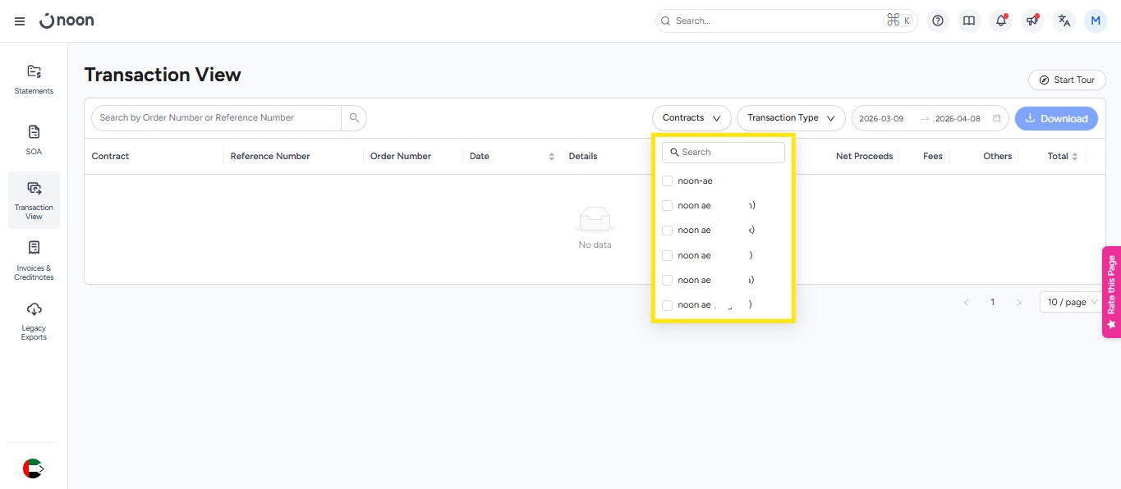Click the Download button
The width and height of the screenshot is (1121, 489).
(1056, 118)
